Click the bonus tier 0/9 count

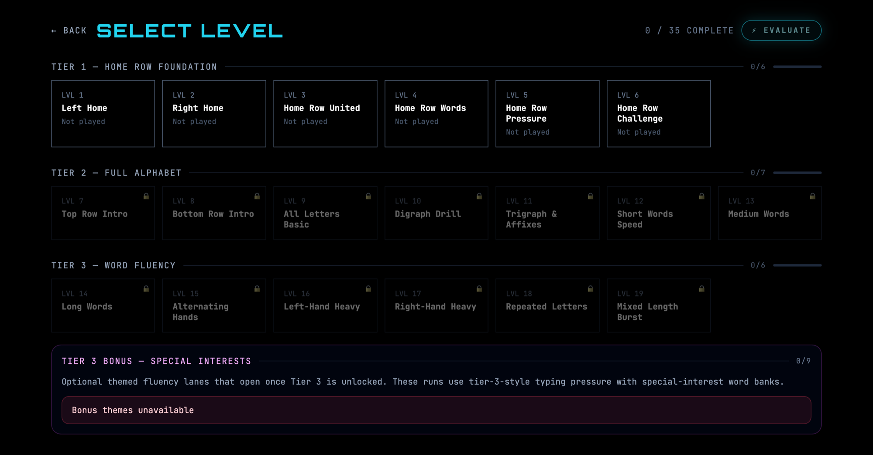(803, 361)
